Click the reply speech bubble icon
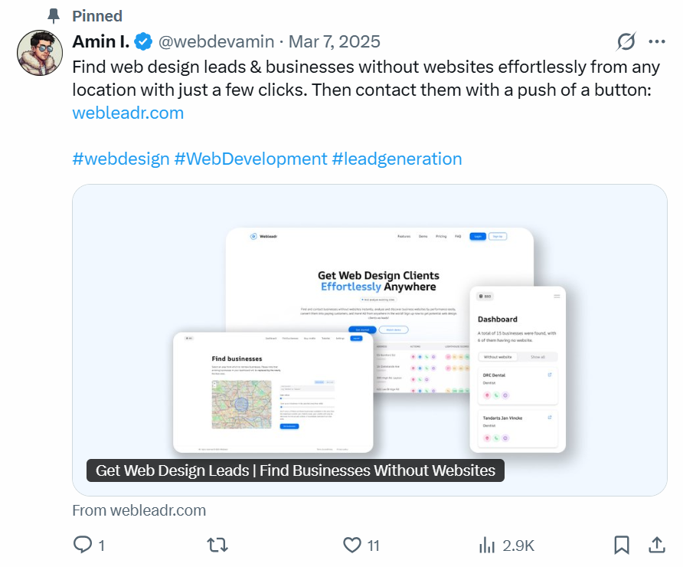Image resolution: width=683 pixels, height=567 pixels. pyautogui.click(x=83, y=545)
